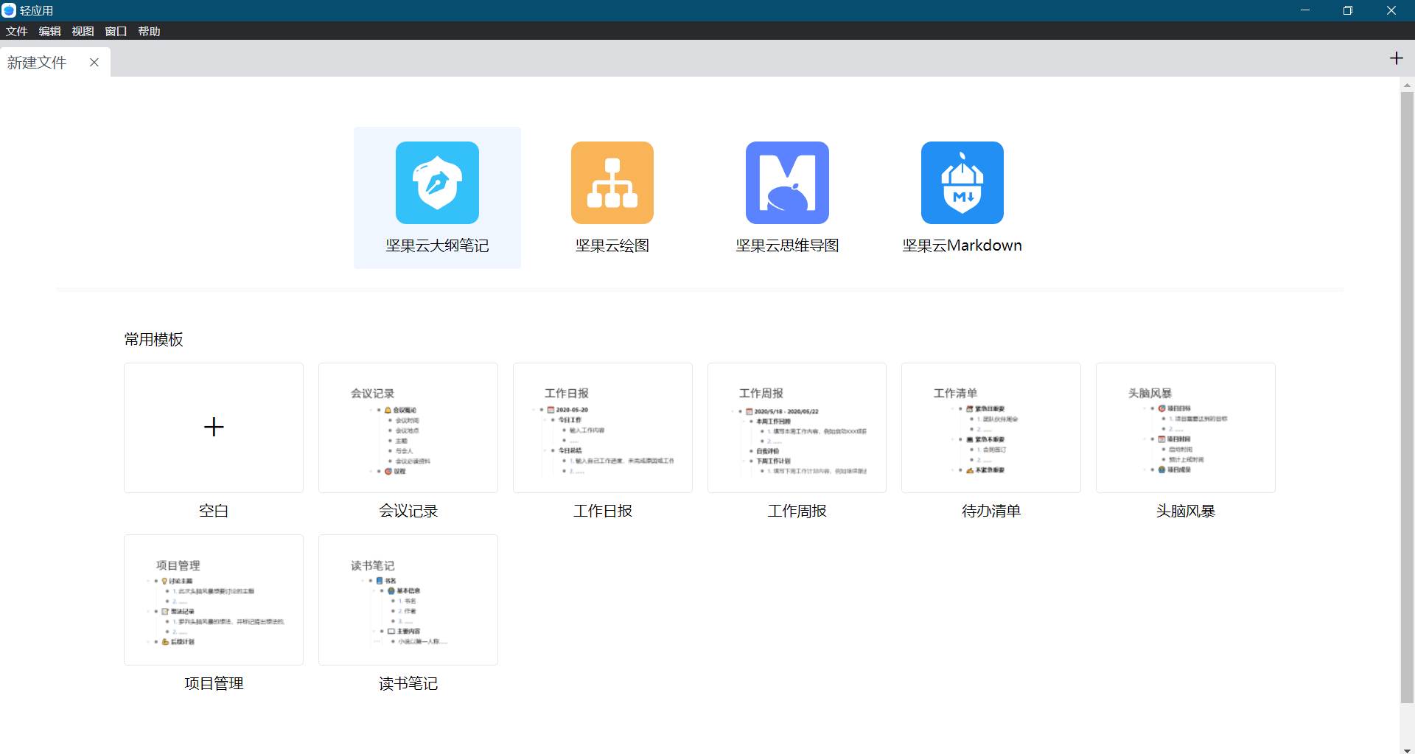This screenshot has height=754, width=1415.
Task: Click the 坚果云大纲笔记 label
Action: point(437,245)
